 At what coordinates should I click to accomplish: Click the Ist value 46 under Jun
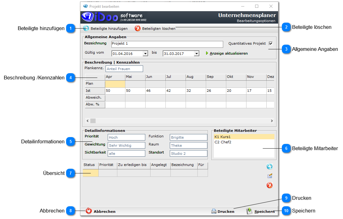click(x=155, y=91)
